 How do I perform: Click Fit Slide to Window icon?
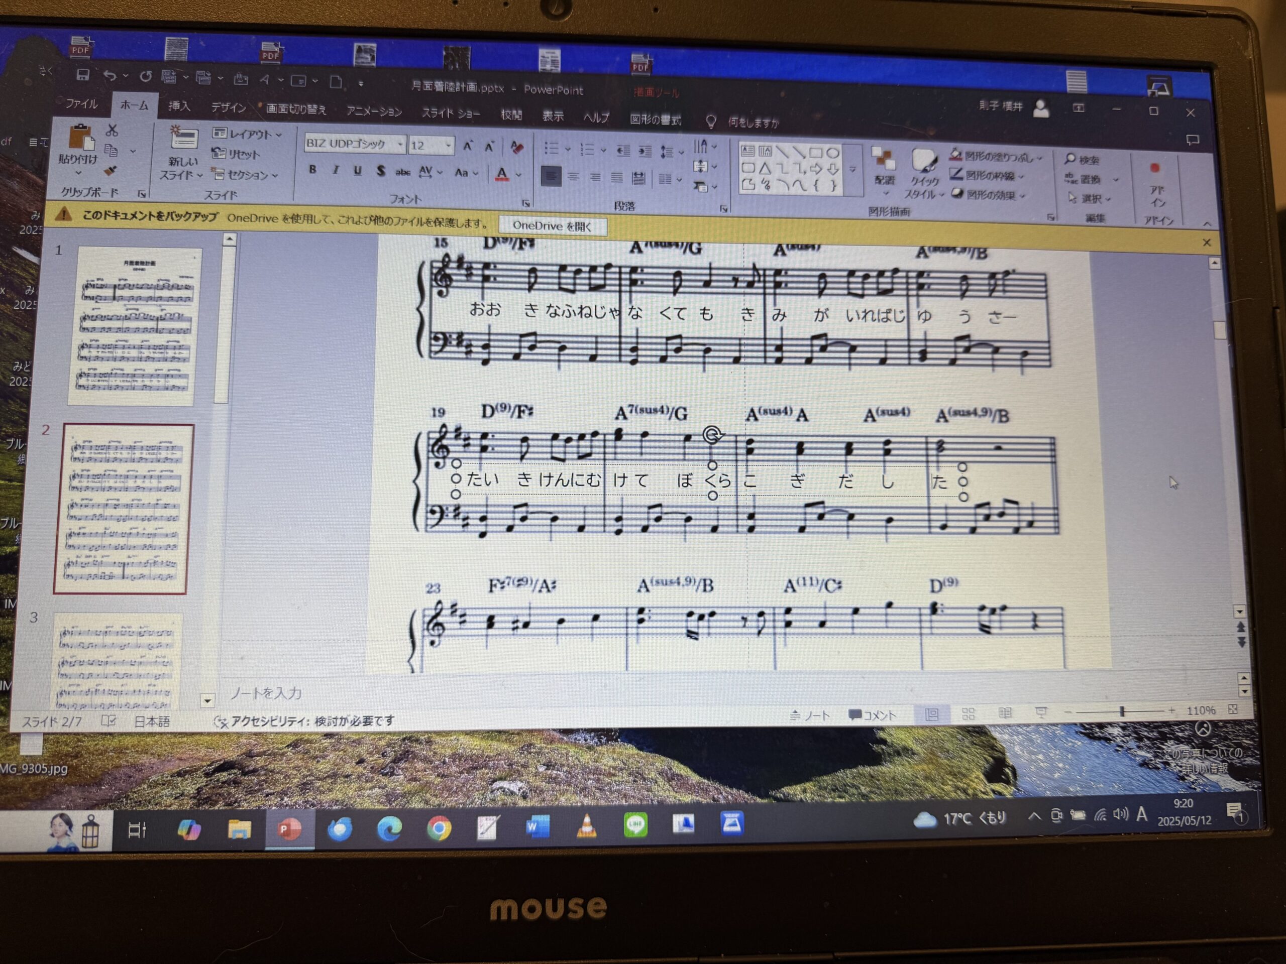click(1233, 709)
